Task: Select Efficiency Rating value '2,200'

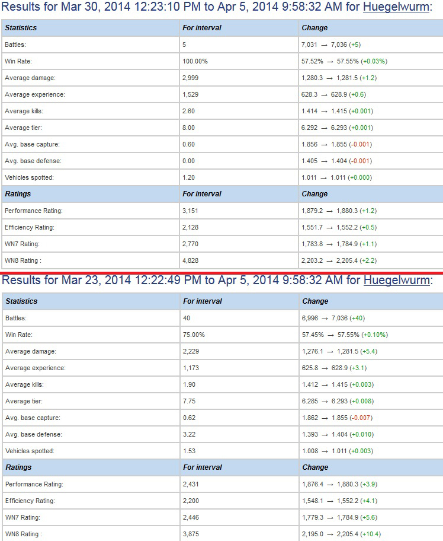Action: [191, 501]
